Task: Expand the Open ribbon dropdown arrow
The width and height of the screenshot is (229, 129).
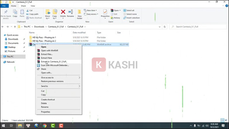Action: [120, 10]
